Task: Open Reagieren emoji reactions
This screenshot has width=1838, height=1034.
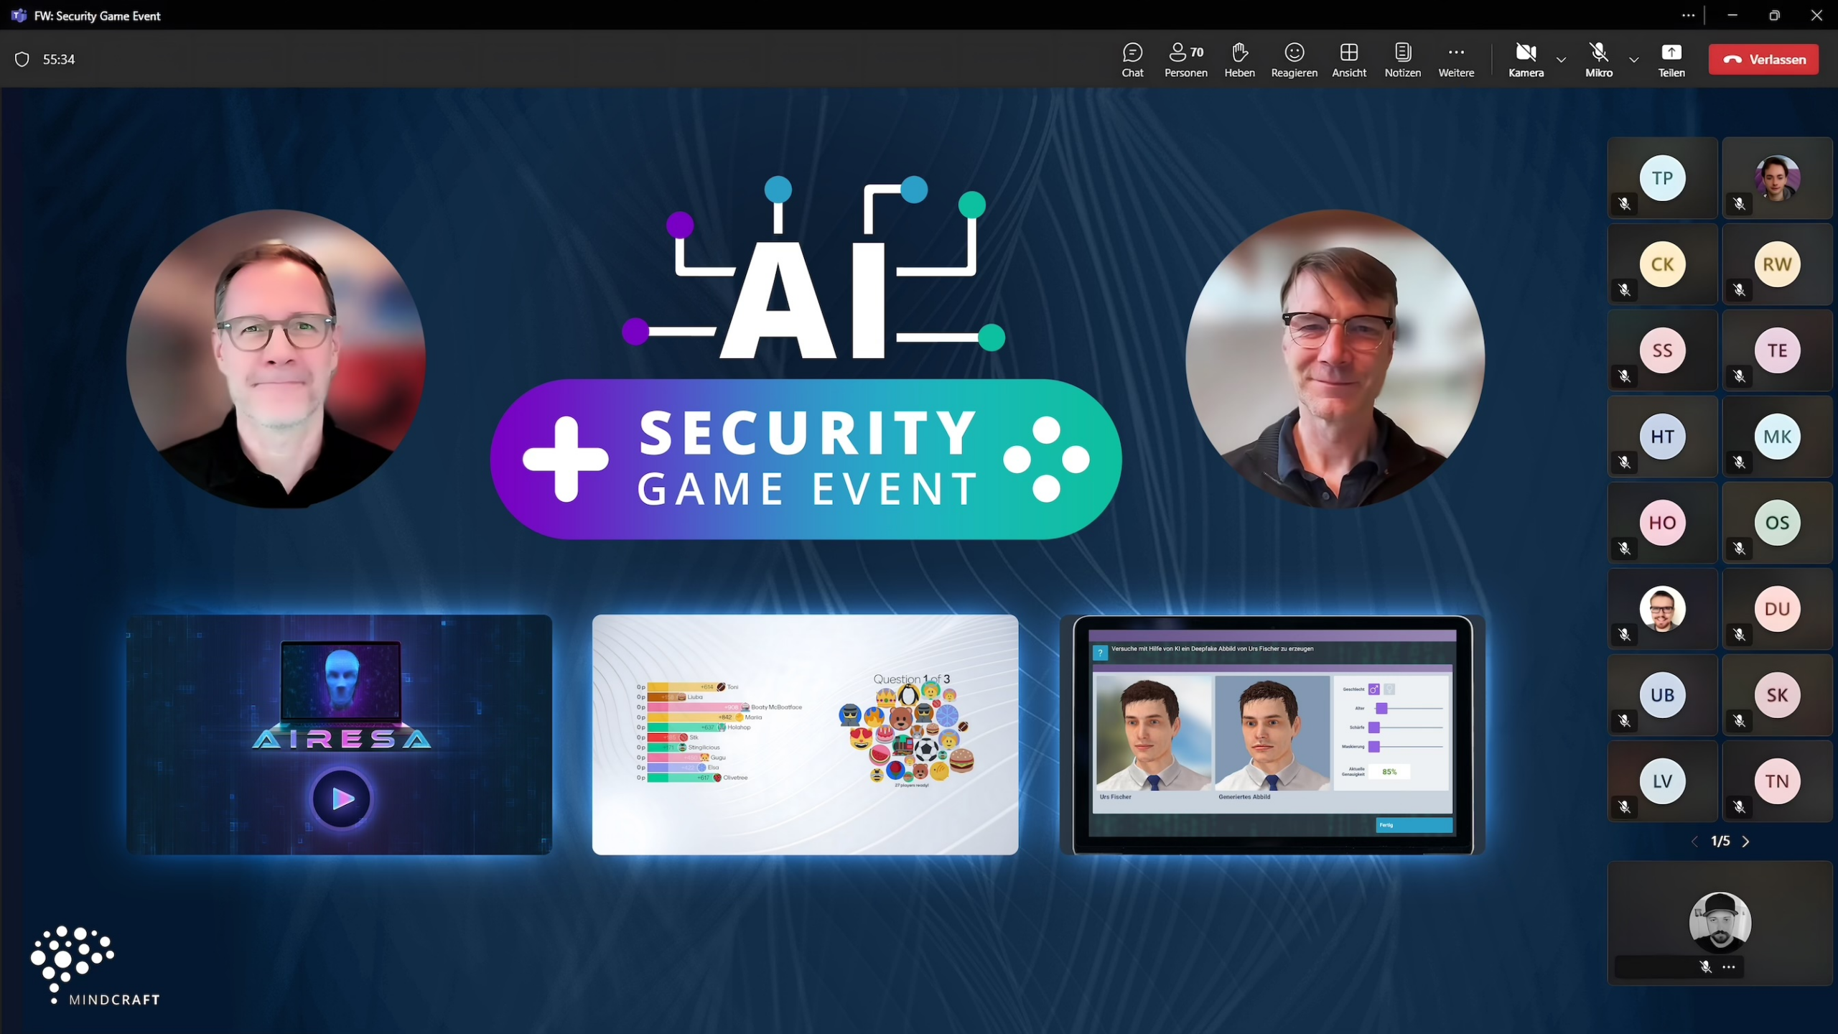Action: (1294, 58)
